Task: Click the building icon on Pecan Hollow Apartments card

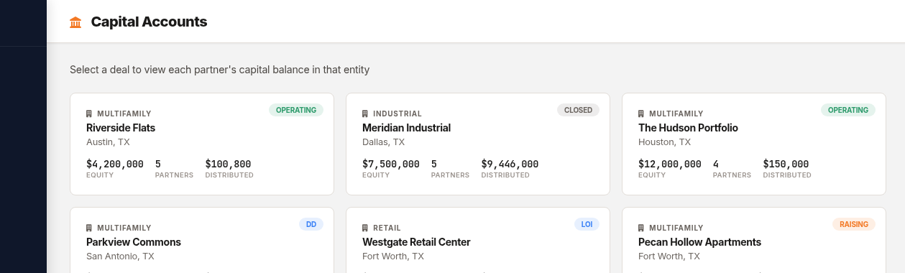Action: pyautogui.click(x=641, y=228)
